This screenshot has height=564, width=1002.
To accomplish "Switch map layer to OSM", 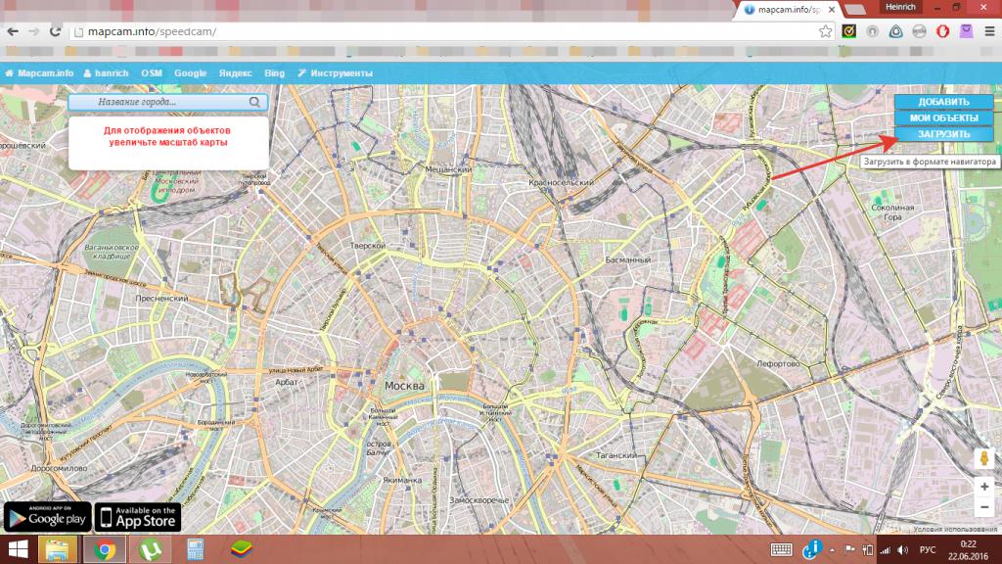I will click(x=152, y=73).
